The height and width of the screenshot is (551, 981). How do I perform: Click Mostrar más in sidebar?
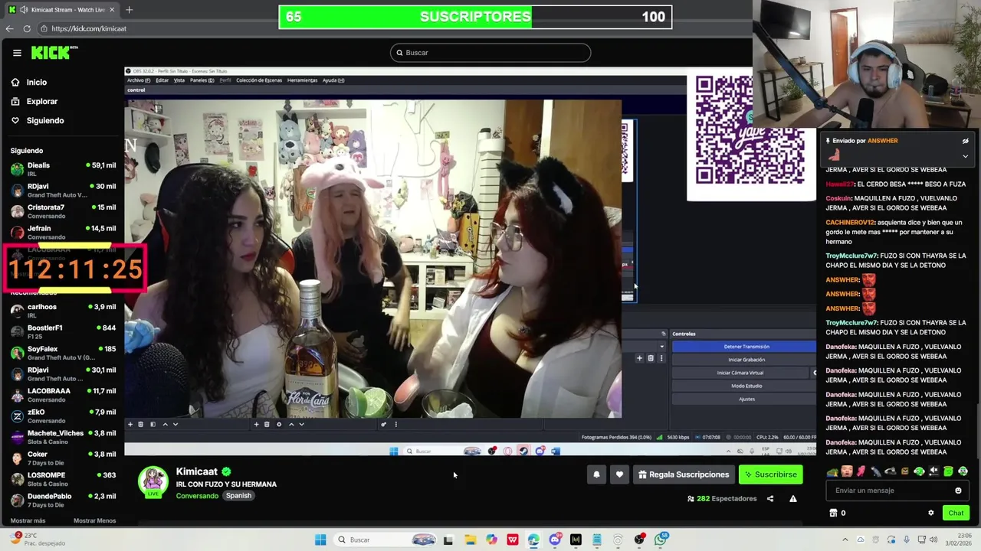[x=28, y=521]
